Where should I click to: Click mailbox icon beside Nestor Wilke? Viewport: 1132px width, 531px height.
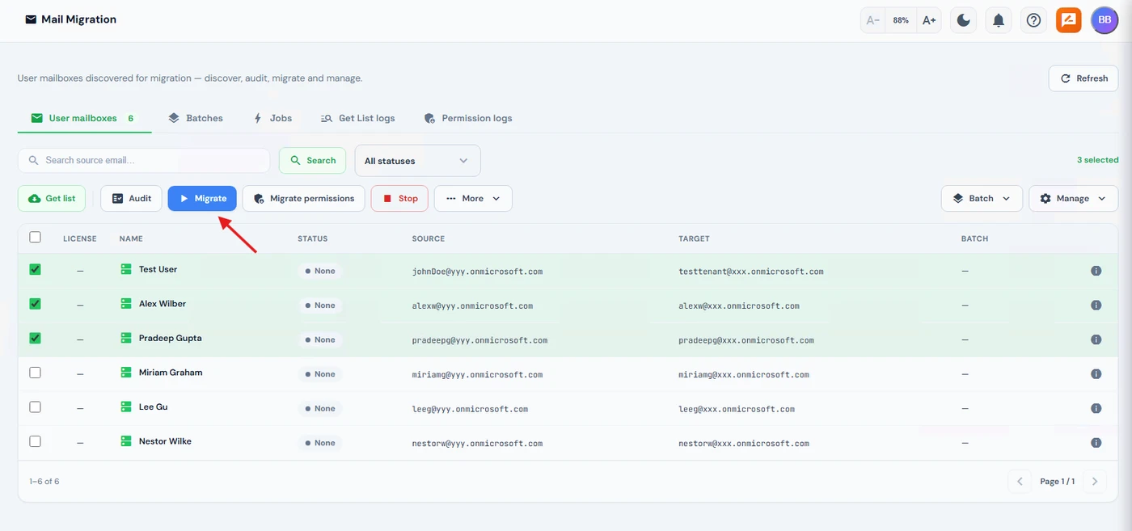(126, 441)
